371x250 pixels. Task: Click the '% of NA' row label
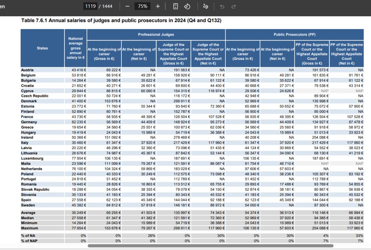point(28,235)
